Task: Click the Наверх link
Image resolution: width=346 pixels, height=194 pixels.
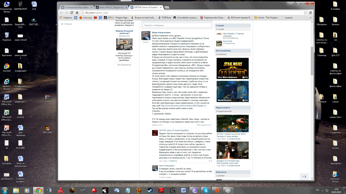Action: pyautogui.click(x=67, y=24)
